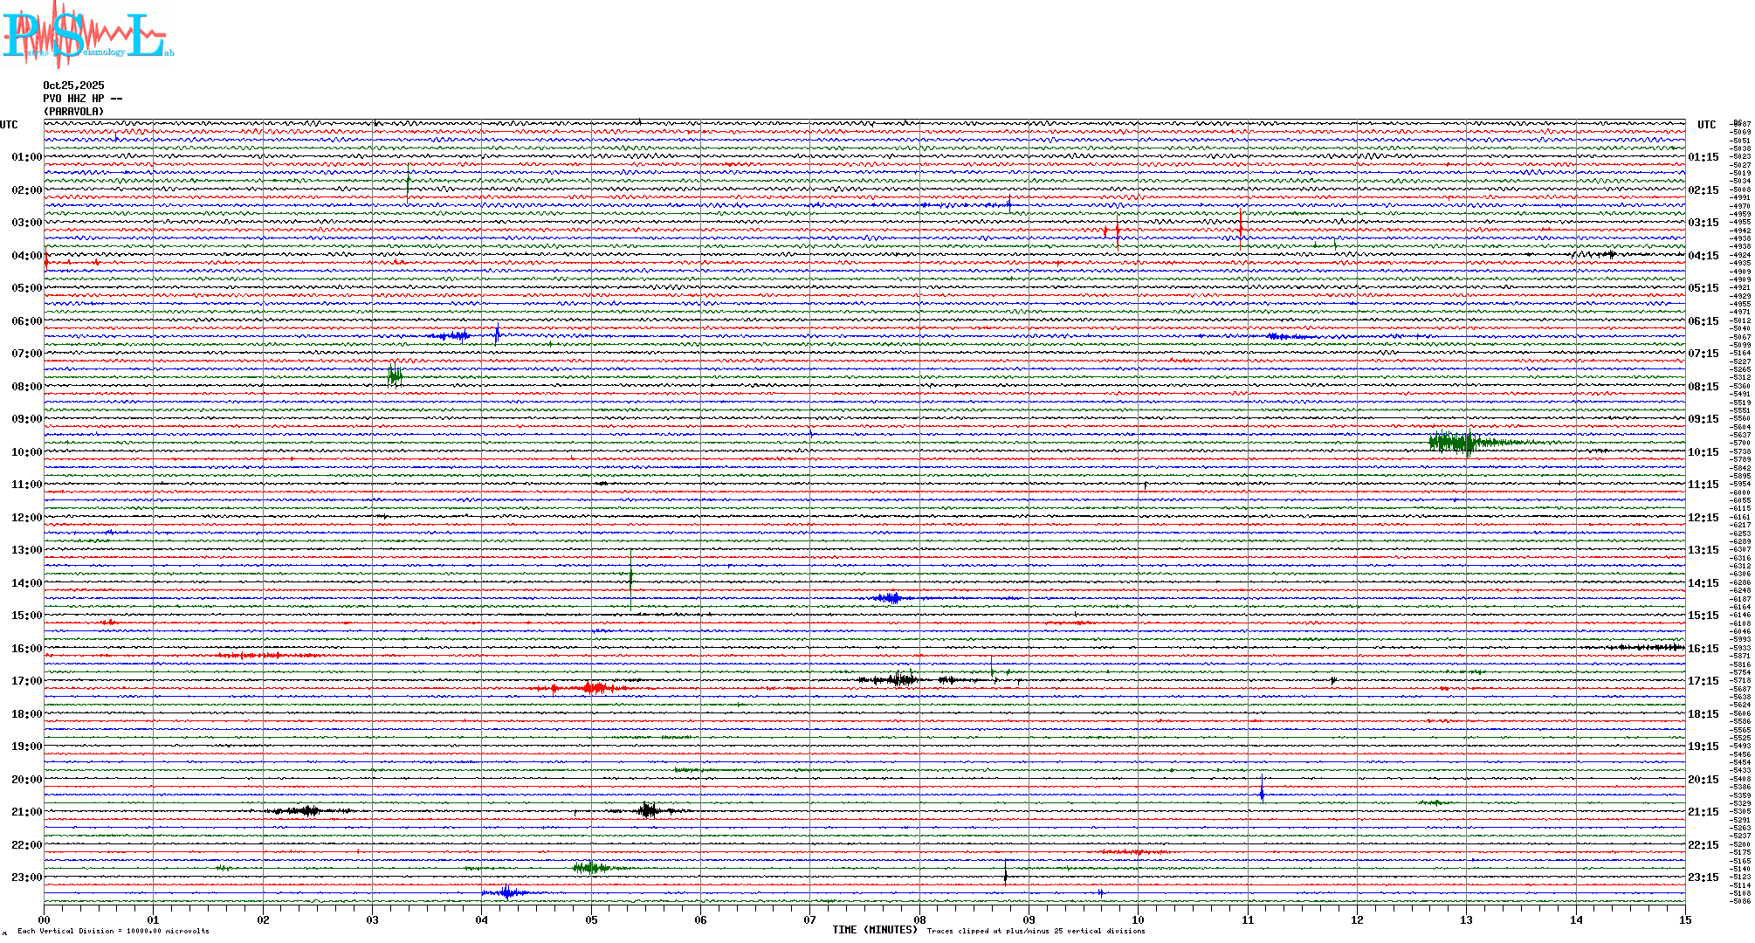The image size is (1755, 943).
Task: Click the Oct25,2025 date label
Action: tap(73, 86)
